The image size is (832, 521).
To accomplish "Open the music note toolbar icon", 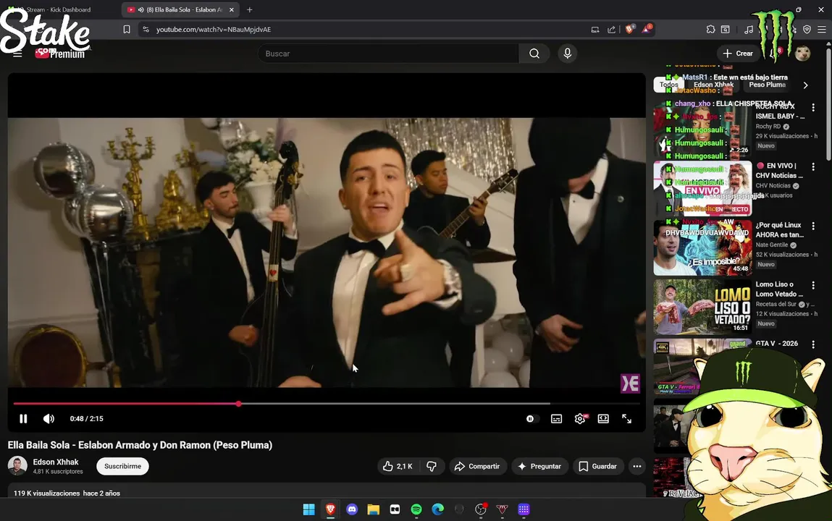I will pyautogui.click(x=749, y=30).
